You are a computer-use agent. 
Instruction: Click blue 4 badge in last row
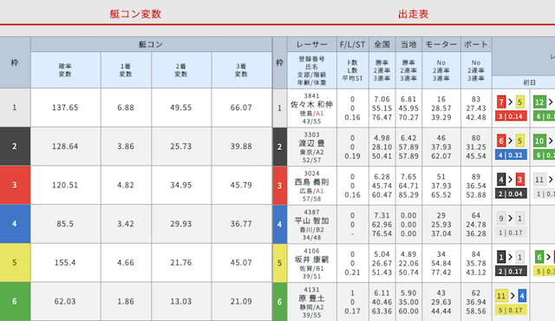pyautogui.click(x=522, y=296)
